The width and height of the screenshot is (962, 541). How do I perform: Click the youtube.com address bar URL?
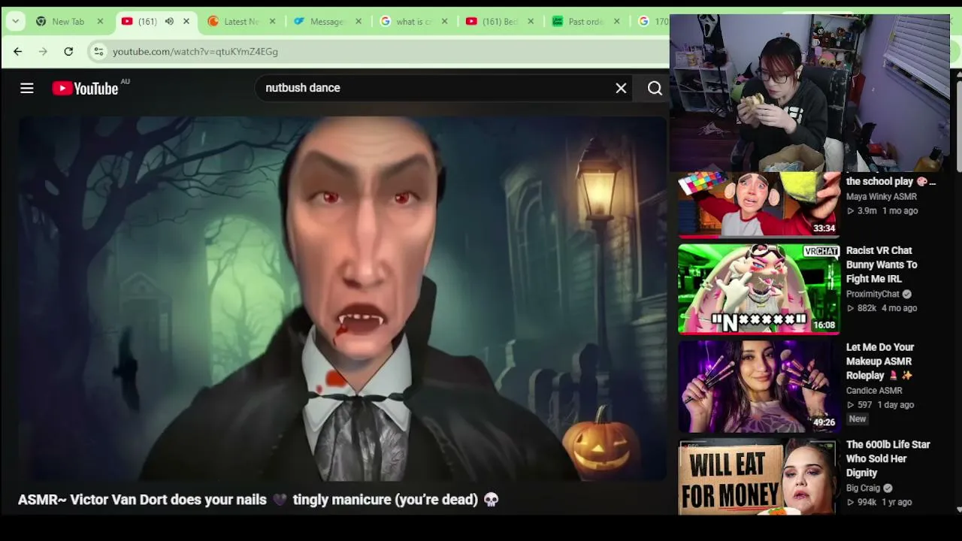point(195,51)
